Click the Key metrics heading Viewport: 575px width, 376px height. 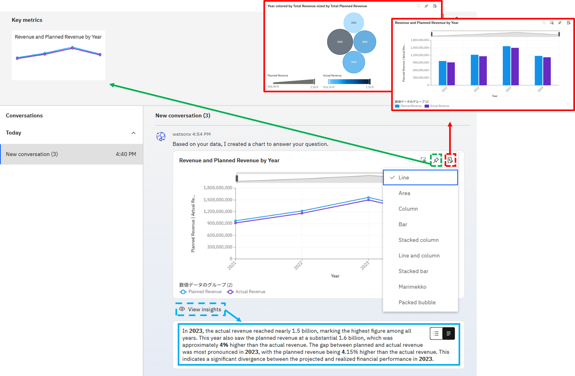click(x=27, y=20)
